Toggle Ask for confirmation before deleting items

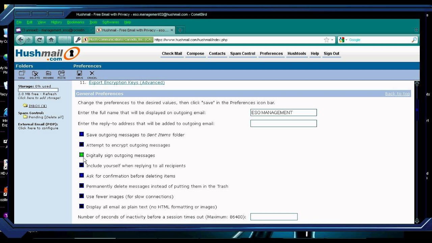point(81,175)
